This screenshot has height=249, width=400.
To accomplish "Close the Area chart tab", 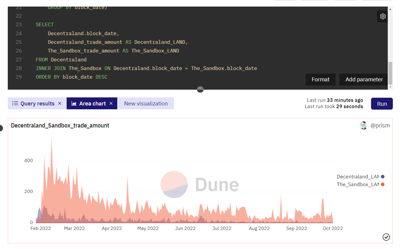I will [111, 103].
